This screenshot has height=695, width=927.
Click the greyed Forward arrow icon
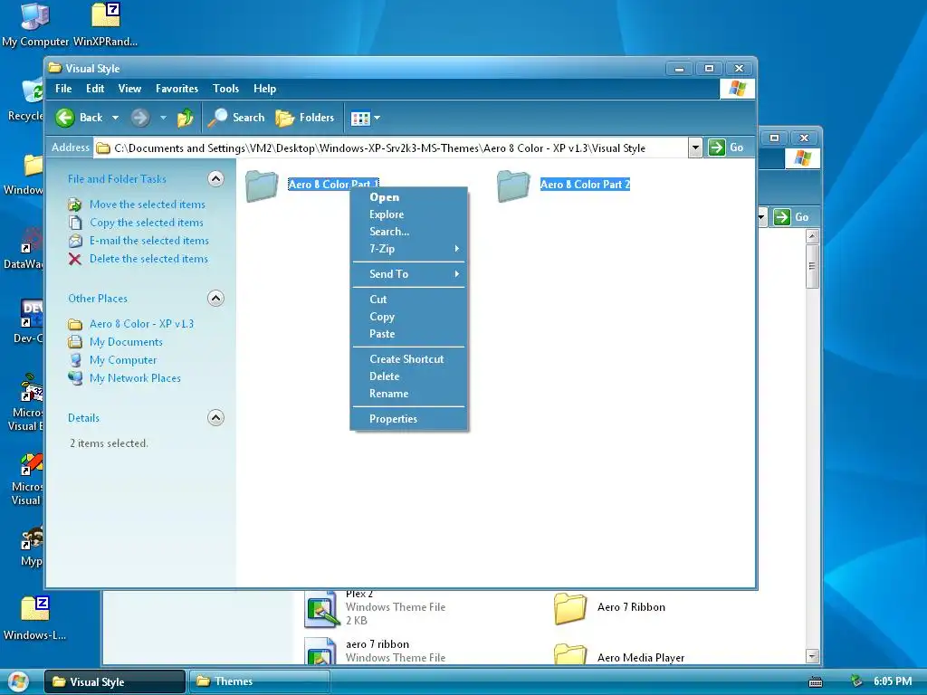click(x=140, y=118)
